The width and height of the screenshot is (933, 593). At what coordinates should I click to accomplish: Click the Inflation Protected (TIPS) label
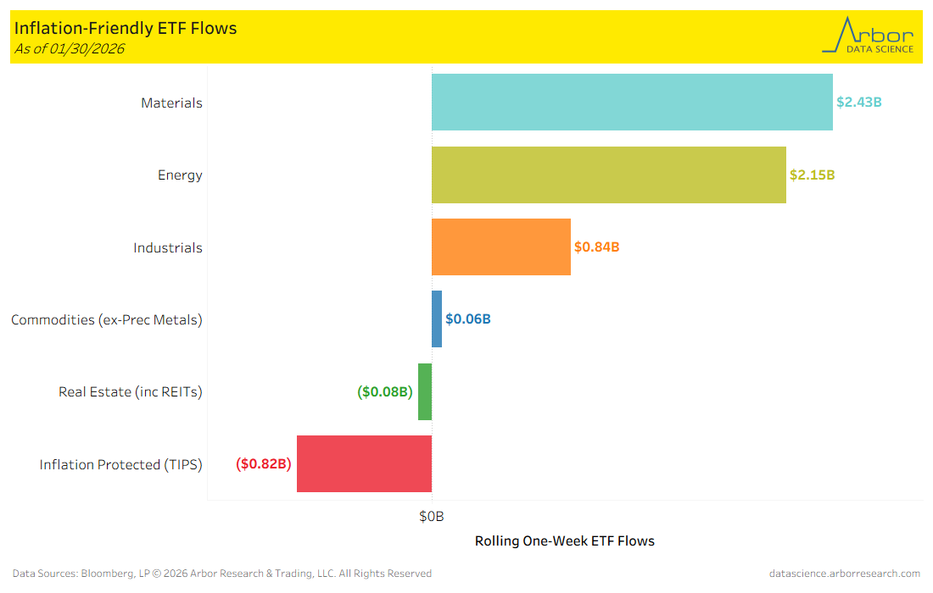click(120, 465)
